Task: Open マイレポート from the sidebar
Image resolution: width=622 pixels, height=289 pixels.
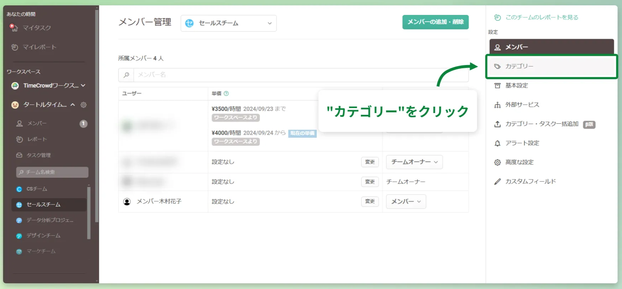Action: pos(39,47)
